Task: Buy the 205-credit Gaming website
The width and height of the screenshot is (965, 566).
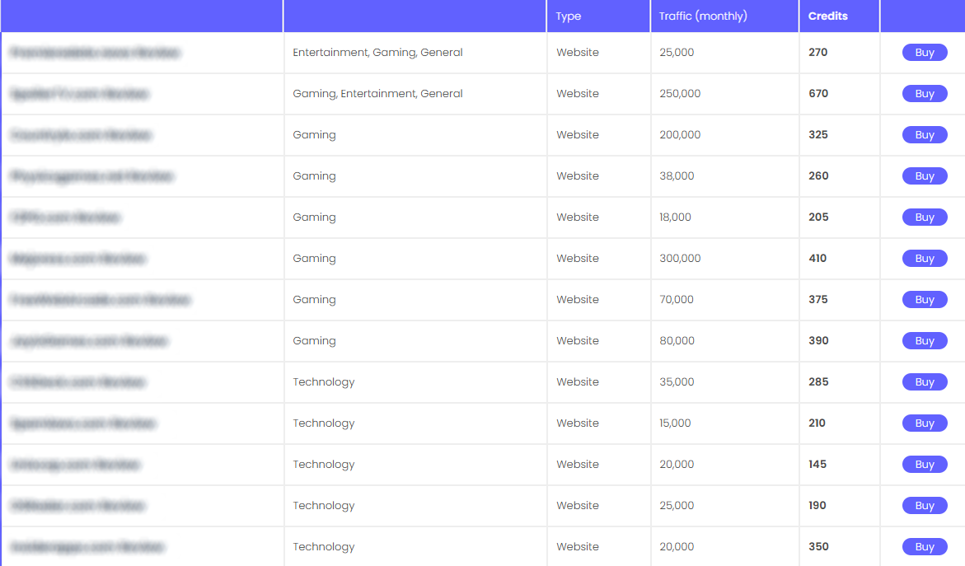Action: [x=925, y=218]
